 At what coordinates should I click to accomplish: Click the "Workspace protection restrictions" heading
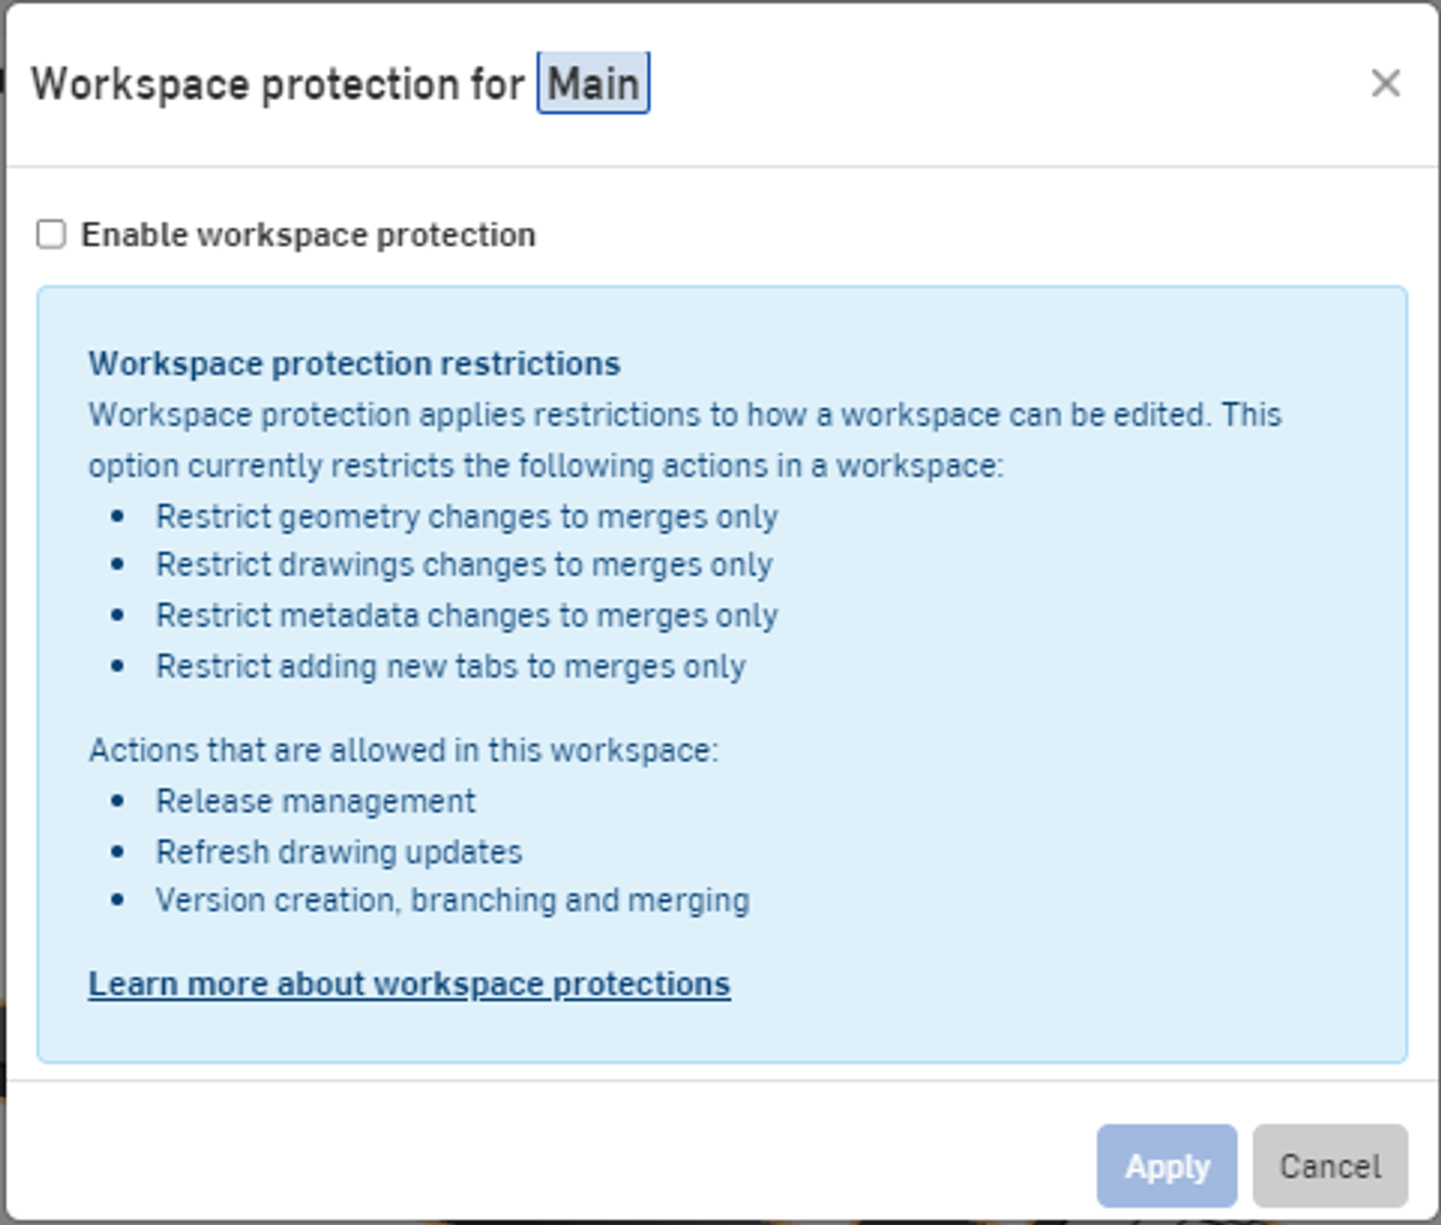(x=355, y=363)
